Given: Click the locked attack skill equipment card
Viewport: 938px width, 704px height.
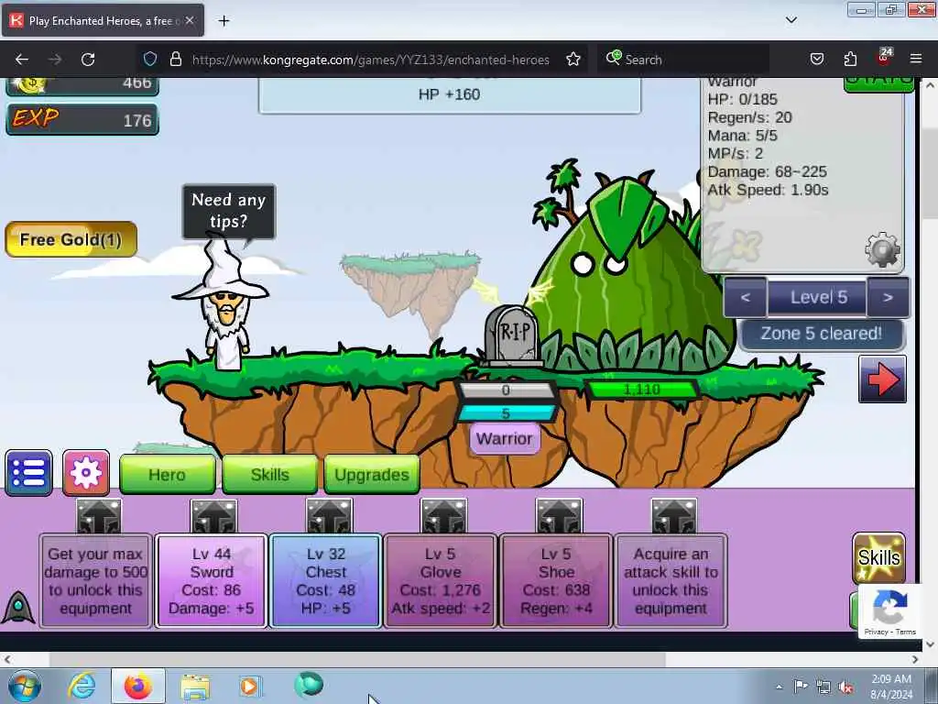Looking at the screenshot, I should 671,580.
